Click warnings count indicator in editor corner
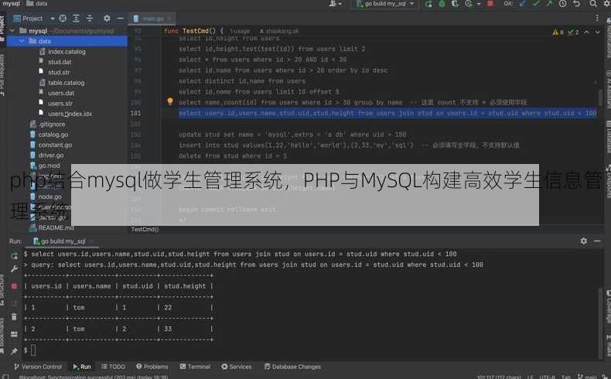This screenshot has height=379, width=611. tap(558, 32)
